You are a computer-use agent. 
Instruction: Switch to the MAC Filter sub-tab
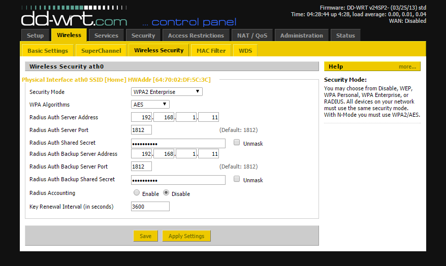click(211, 50)
